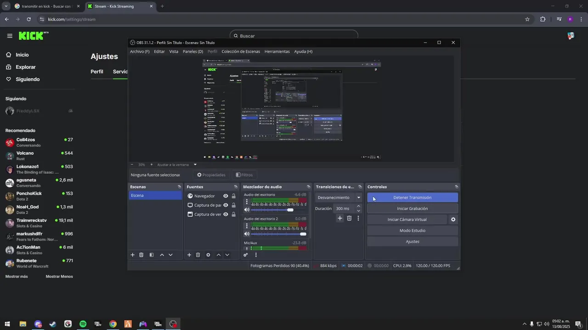The image size is (588, 330).
Task: Open Editar menu in OBS
Action: pyautogui.click(x=159, y=51)
